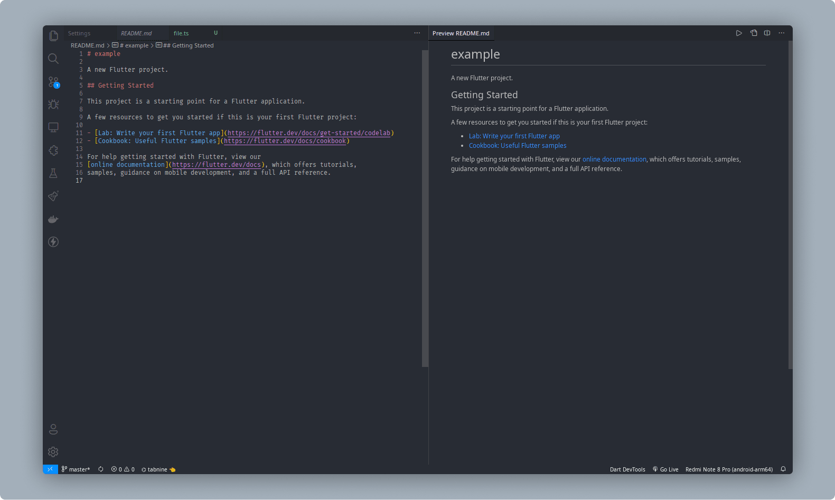This screenshot has width=835, height=500.
Task: Open 'Cookbook: Useful Flutter samples' preview link
Action: click(x=517, y=146)
